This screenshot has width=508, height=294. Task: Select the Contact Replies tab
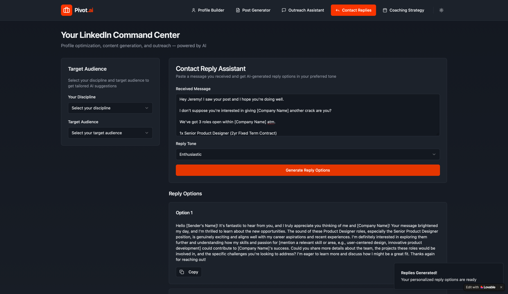pyautogui.click(x=353, y=10)
